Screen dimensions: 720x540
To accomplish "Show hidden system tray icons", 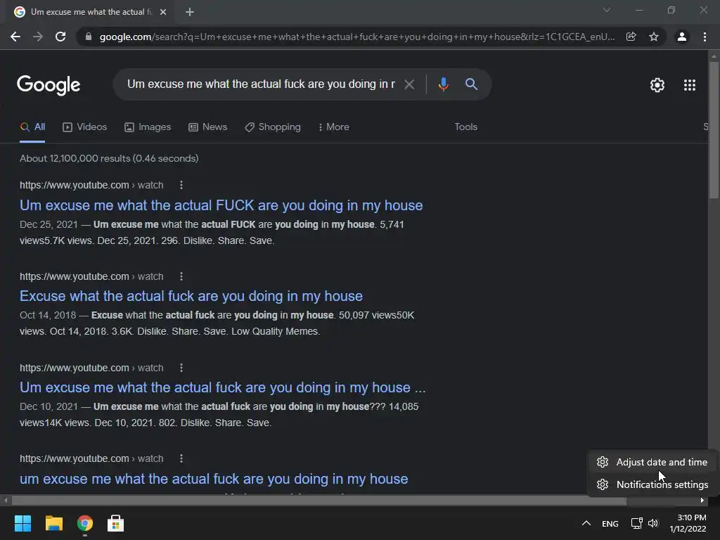I will pyautogui.click(x=586, y=523).
